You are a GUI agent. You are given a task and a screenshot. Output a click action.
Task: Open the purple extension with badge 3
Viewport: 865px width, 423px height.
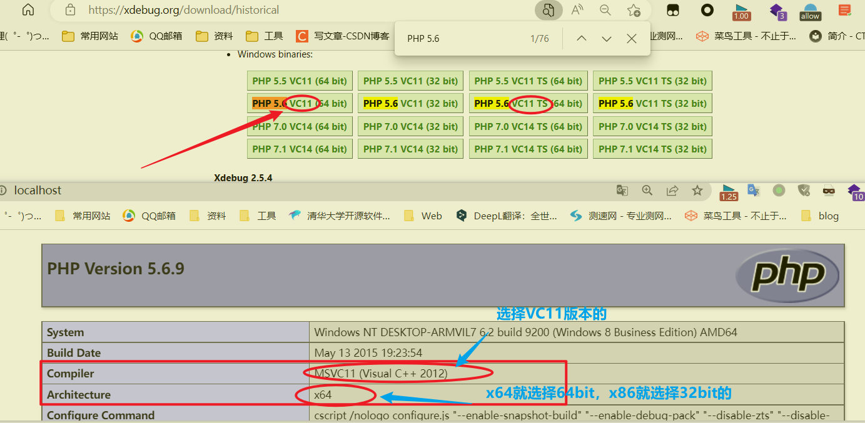(777, 11)
